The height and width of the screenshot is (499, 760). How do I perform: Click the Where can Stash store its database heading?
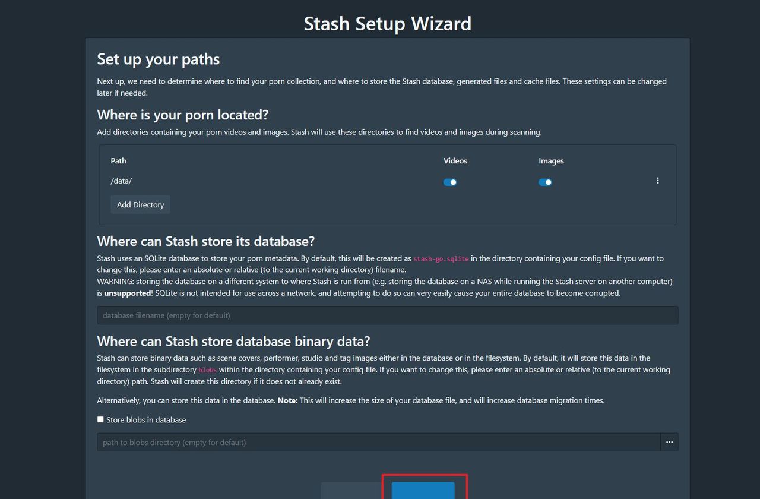206,241
